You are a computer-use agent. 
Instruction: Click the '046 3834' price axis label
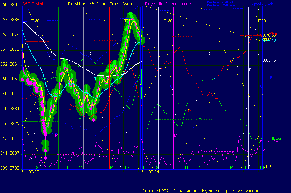tap(10, 109)
